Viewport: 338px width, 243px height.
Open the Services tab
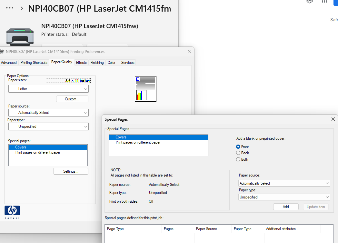[128, 63]
